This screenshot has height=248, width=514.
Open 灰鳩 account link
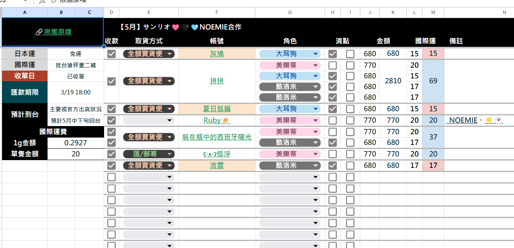coord(217,53)
